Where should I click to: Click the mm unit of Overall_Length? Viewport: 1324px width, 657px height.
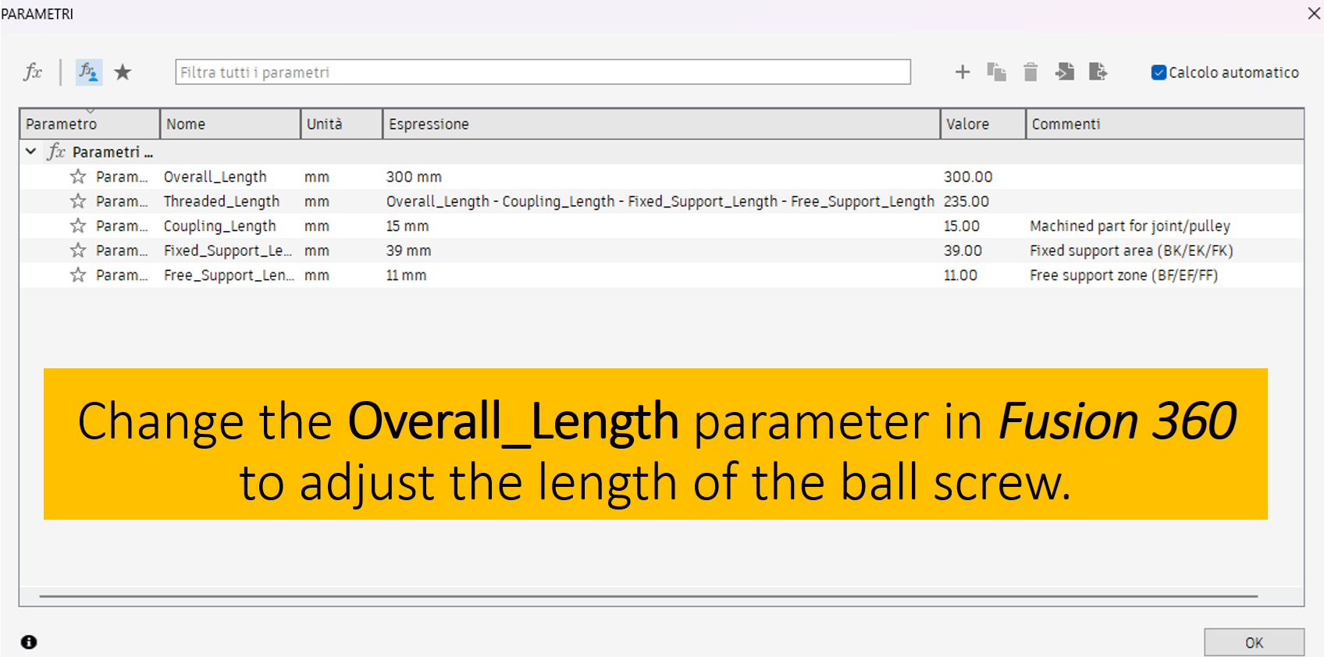317,176
